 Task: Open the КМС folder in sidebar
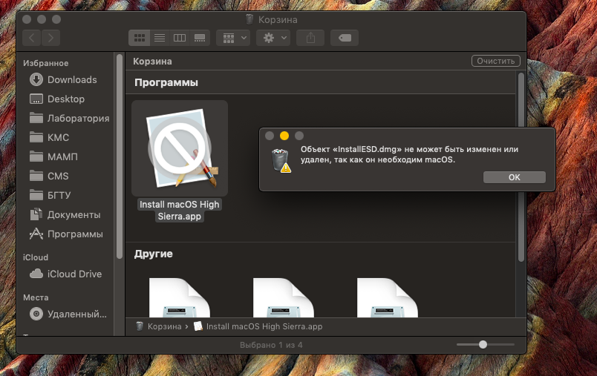(49, 138)
